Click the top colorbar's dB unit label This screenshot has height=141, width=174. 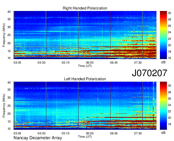tap(163, 62)
